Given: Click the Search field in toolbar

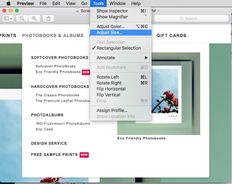Looking at the screenshot, I should [191, 18].
